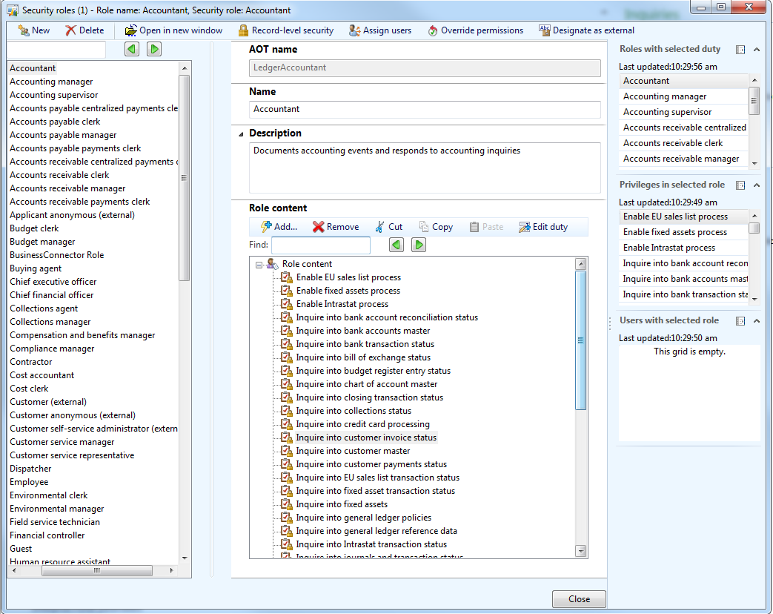Collapse the Privileges in selected role panel

point(757,185)
